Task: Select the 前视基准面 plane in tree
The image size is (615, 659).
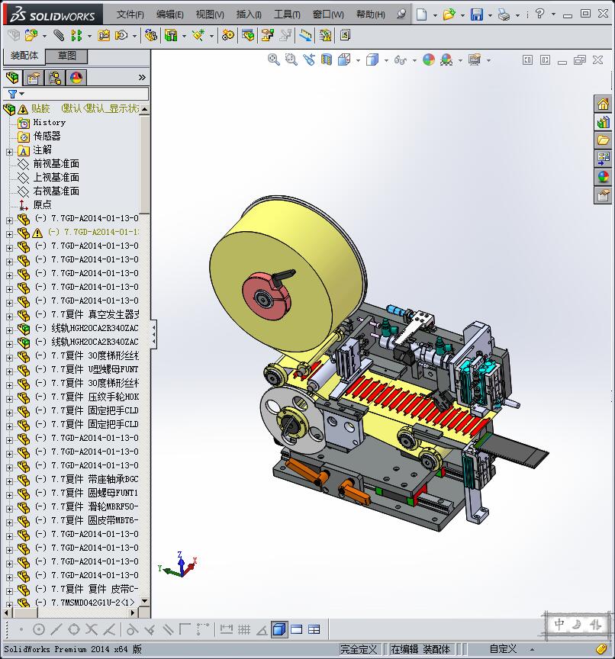Action: pyautogui.click(x=56, y=163)
